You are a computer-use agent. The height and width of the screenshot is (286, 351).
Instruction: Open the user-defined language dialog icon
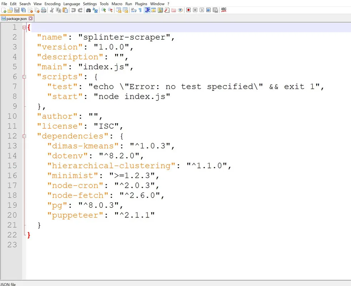pos(154,10)
